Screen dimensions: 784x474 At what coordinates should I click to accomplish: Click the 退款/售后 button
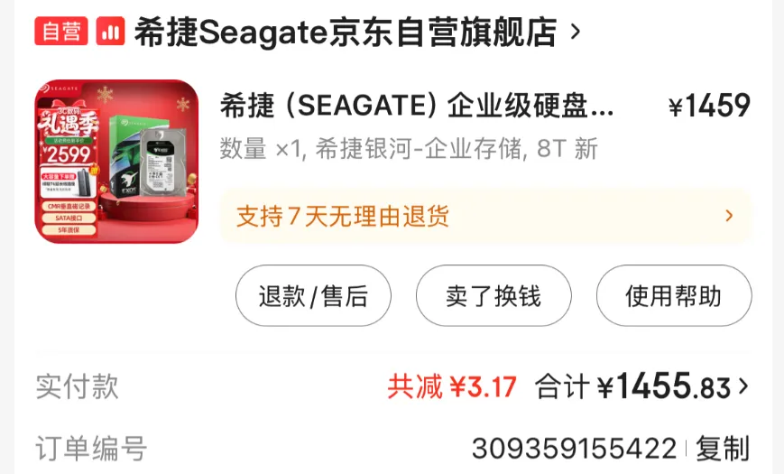(x=313, y=296)
